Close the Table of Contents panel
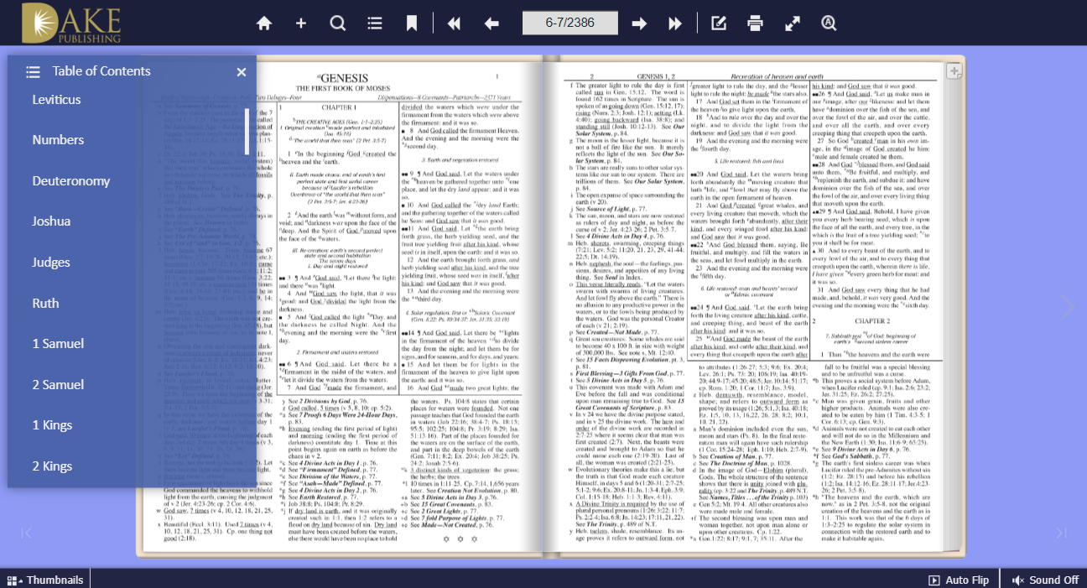Image resolution: width=1087 pixels, height=588 pixels. click(242, 72)
